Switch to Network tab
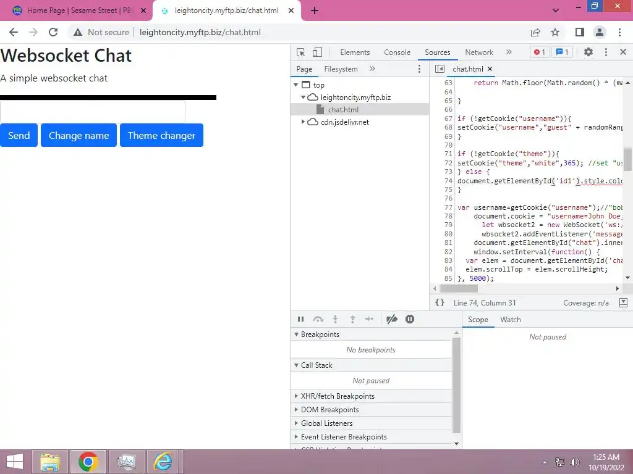 tap(479, 52)
